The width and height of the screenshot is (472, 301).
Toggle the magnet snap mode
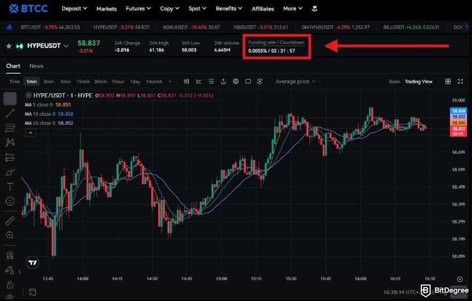(x=10, y=255)
